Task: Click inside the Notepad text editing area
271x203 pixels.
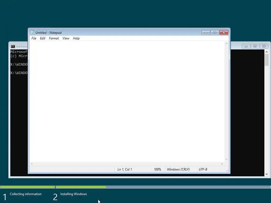Action: point(127,101)
